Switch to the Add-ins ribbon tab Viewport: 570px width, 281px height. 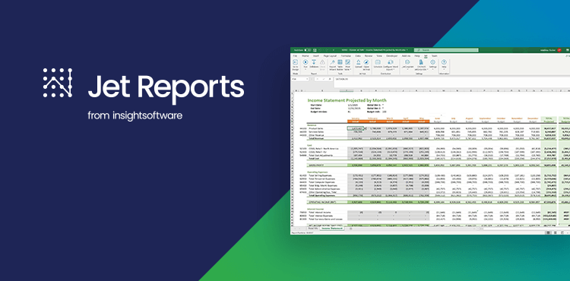pos(407,56)
